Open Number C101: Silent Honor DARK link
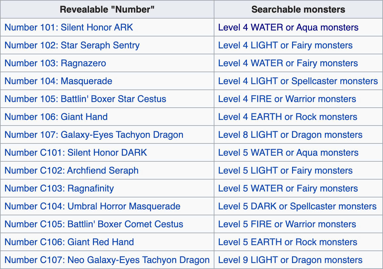This screenshot has height=269, width=383. click(76, 152)
